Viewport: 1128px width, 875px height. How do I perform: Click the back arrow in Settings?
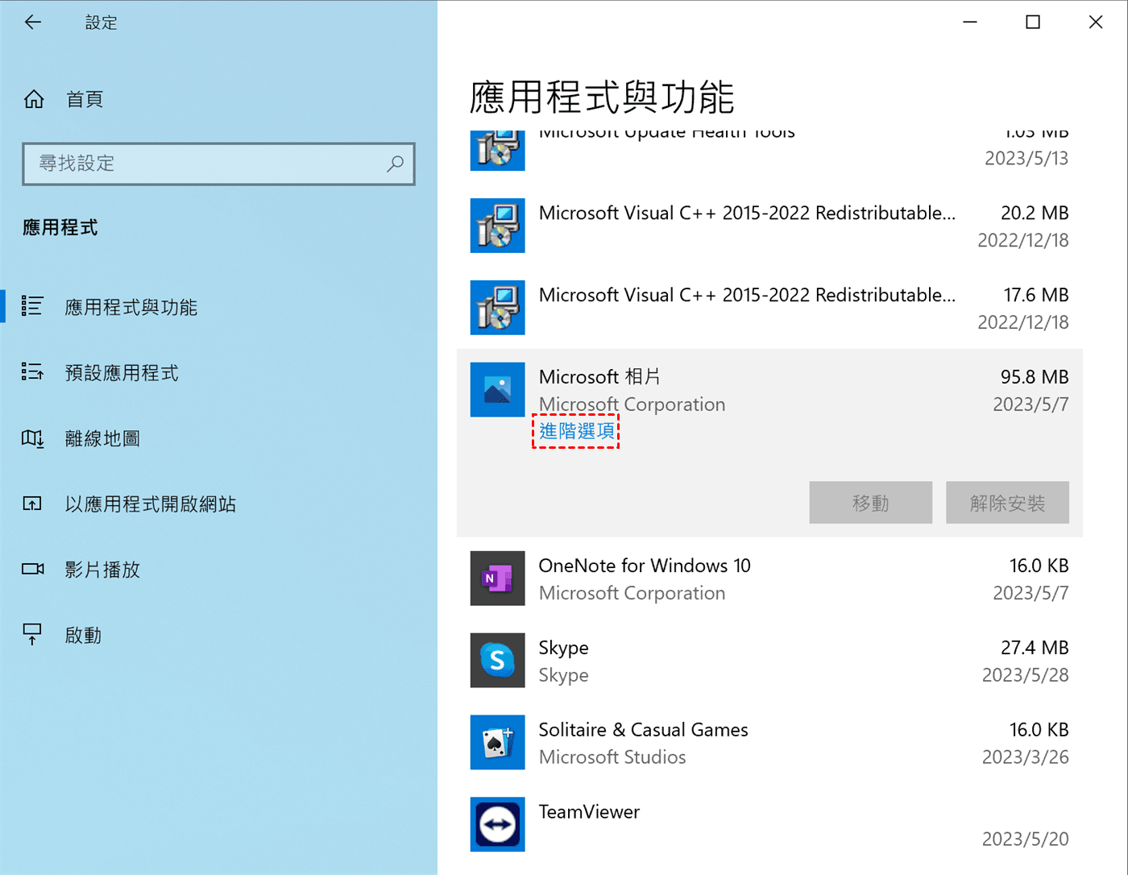coord(33,23)
